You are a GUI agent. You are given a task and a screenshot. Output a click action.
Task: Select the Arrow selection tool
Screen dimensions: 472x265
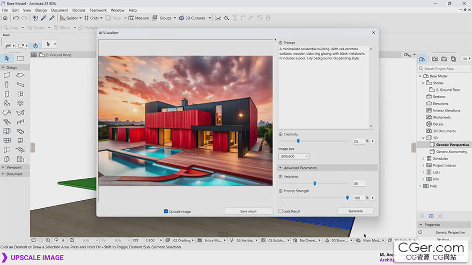(7, 58)
